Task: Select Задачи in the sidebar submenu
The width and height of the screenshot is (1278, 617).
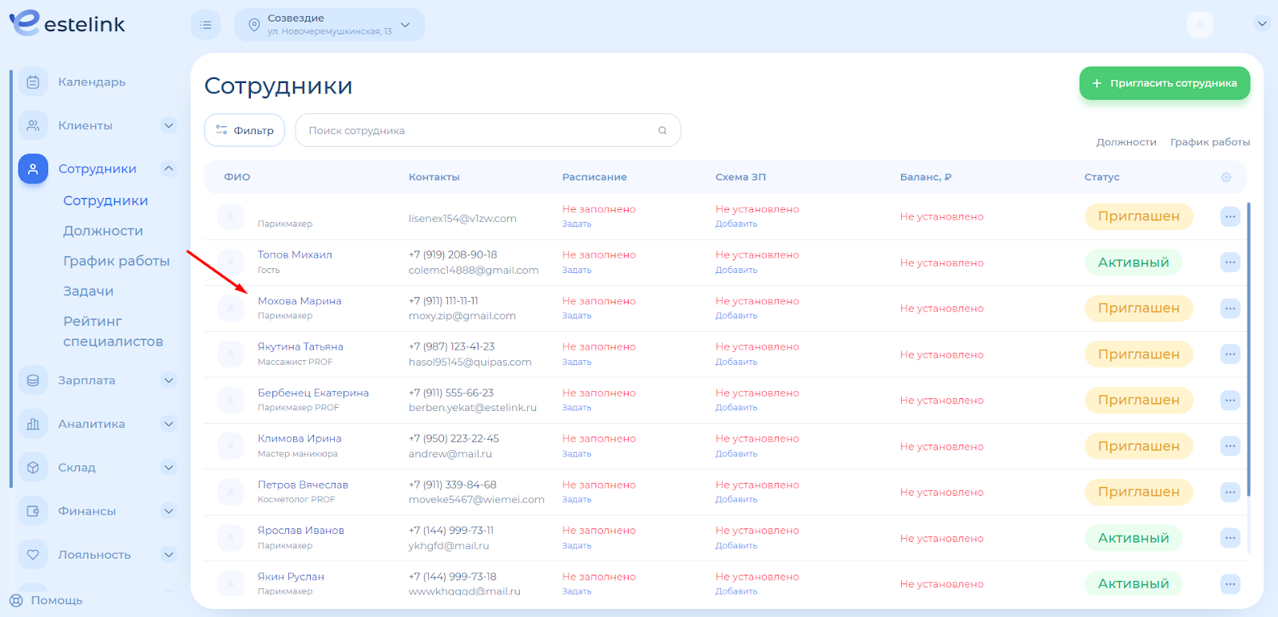Action: pyautogui.click(x=88, y=291)
